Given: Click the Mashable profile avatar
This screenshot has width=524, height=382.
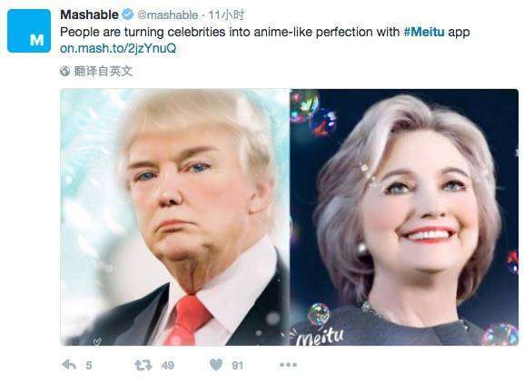Looking at the screenshot, I should [29, 31].
